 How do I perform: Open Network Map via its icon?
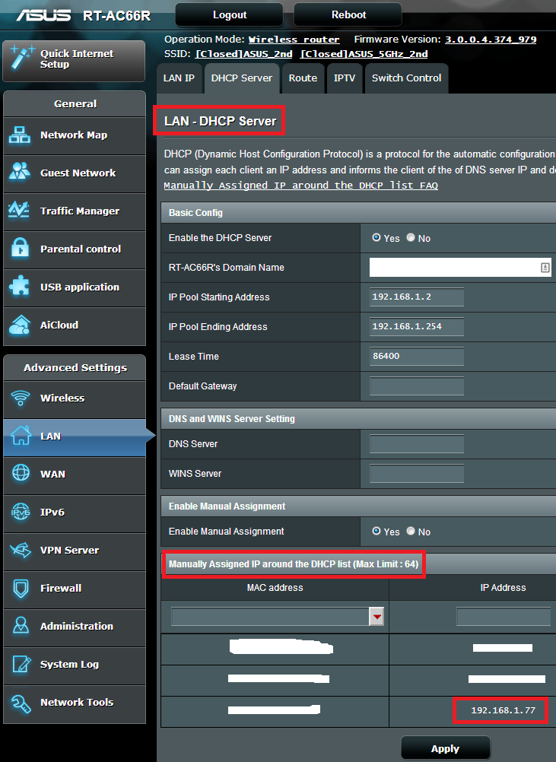click(20, 135)
